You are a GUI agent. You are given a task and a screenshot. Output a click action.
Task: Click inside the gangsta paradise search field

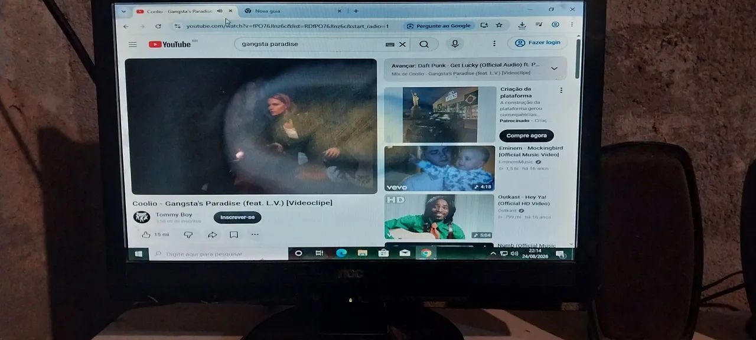coord(310,44)
